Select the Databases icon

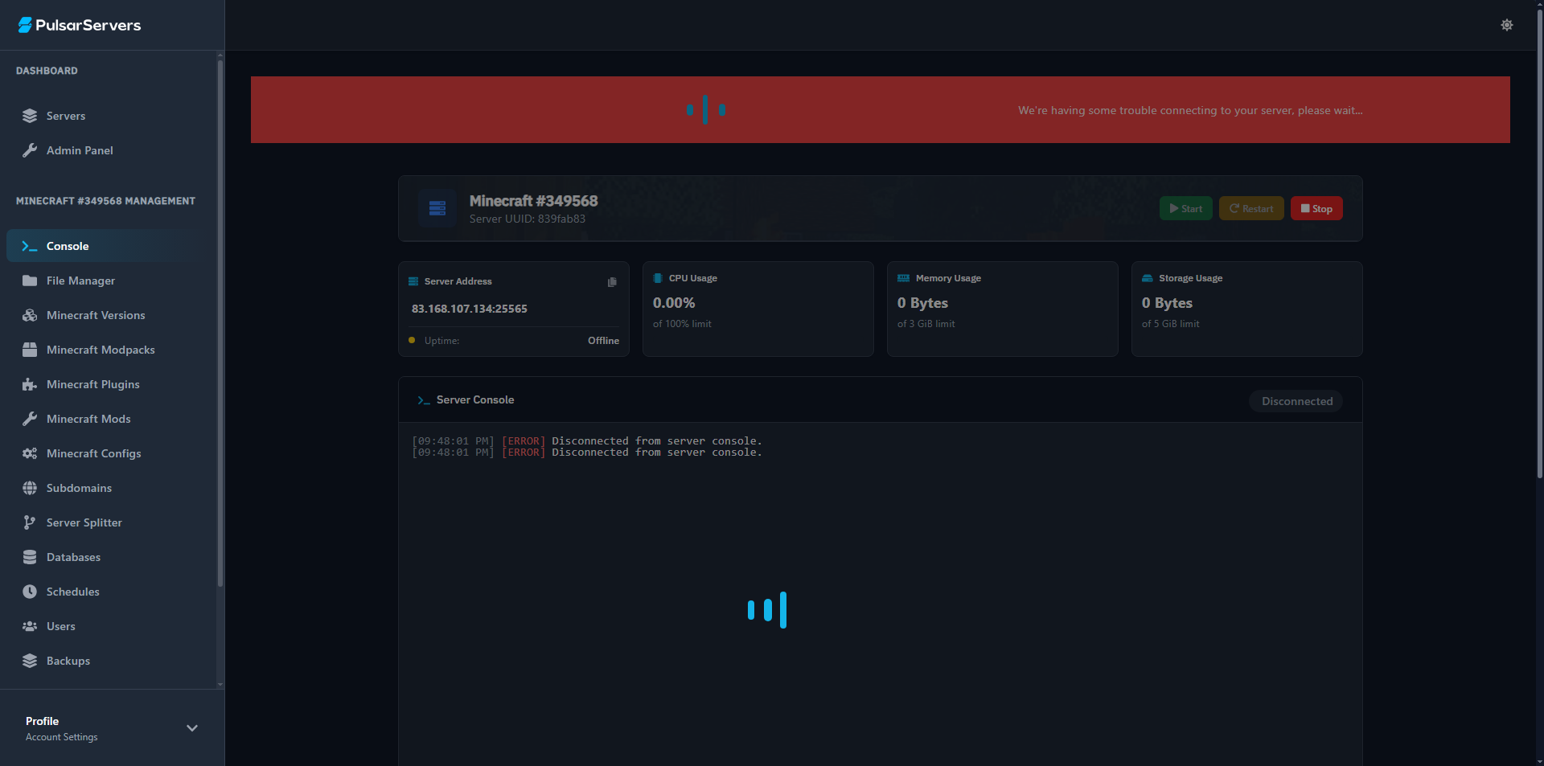coord(30,557)
